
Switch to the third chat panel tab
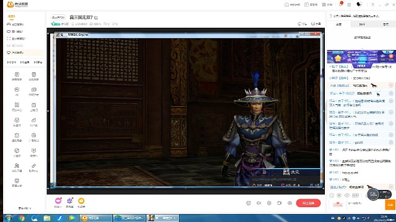click(385, 24)
